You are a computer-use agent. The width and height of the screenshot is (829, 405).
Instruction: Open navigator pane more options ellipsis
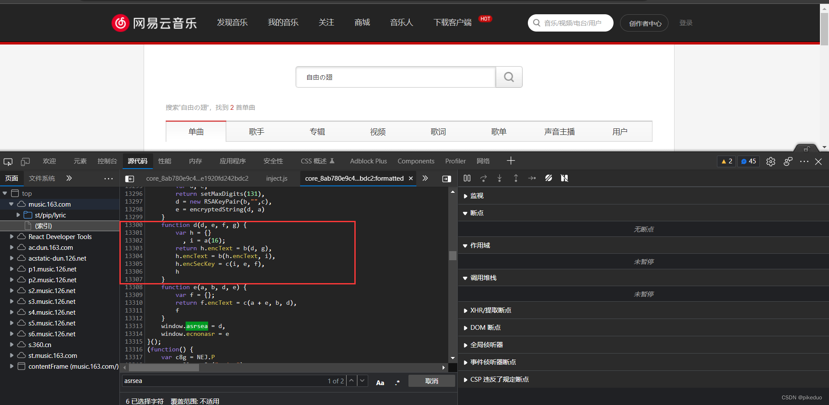pyautogui.click(x=108, y=179)
